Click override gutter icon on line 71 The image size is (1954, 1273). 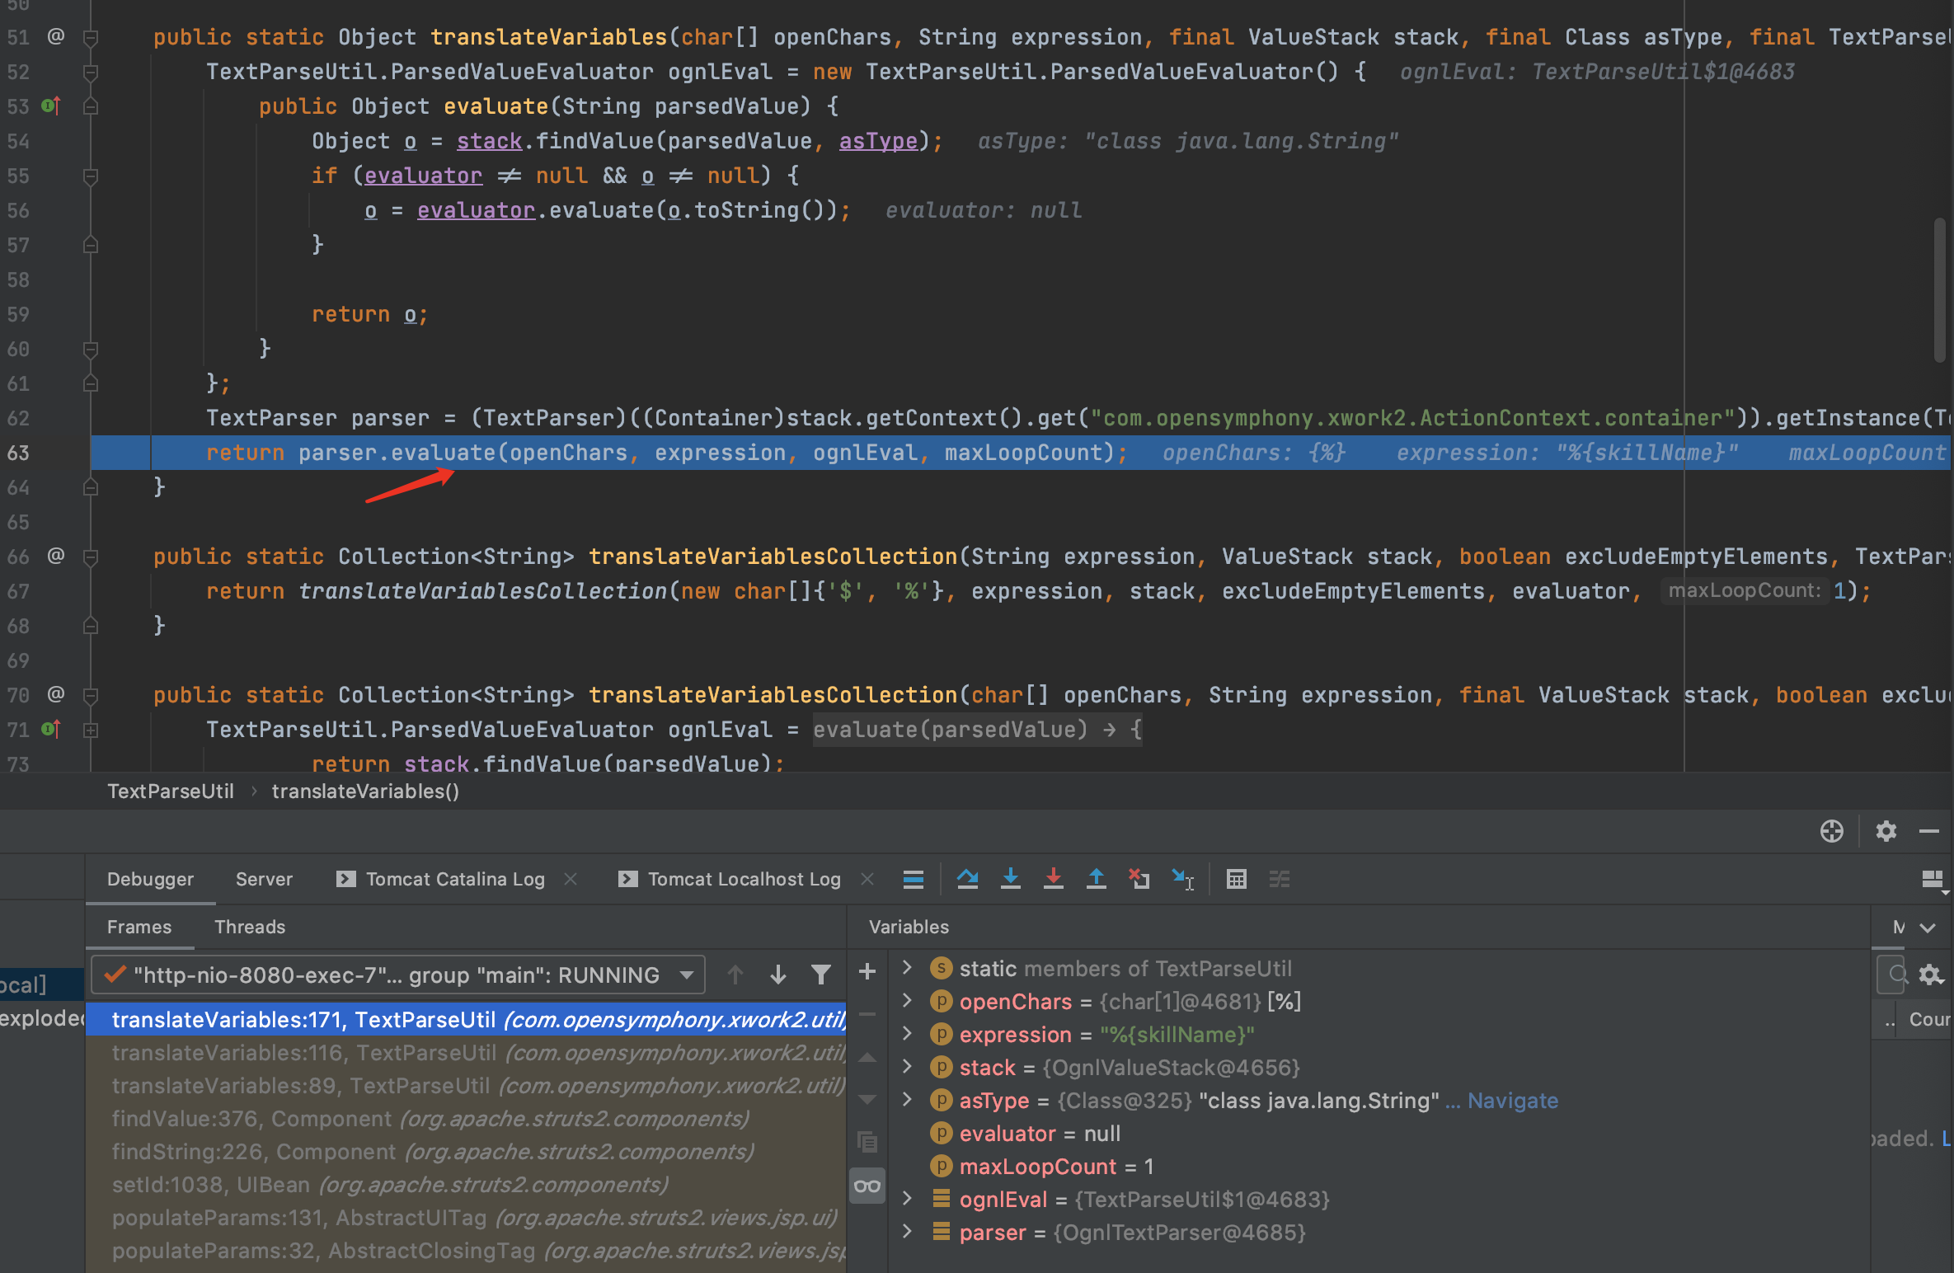(51, 729)
